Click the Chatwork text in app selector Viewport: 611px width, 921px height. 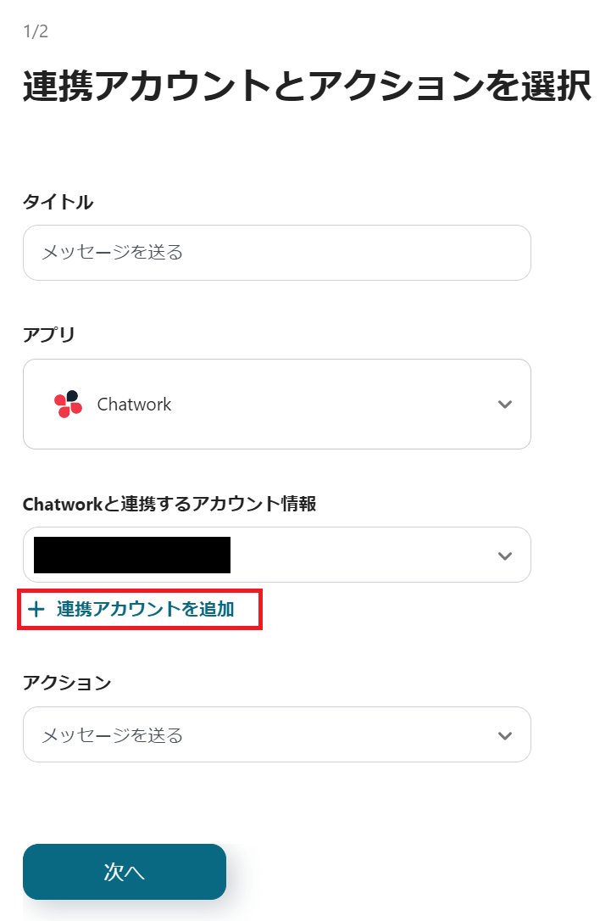pyautogui.click(x=136, y=404)
